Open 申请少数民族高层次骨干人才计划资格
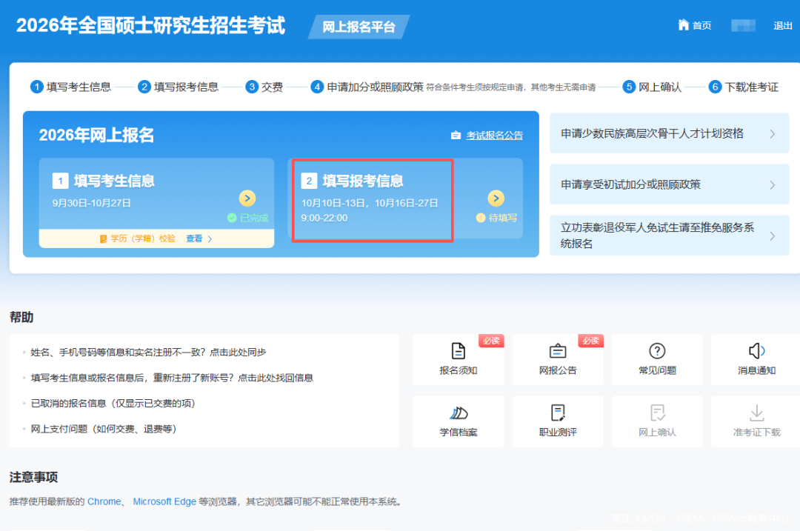 669,133
